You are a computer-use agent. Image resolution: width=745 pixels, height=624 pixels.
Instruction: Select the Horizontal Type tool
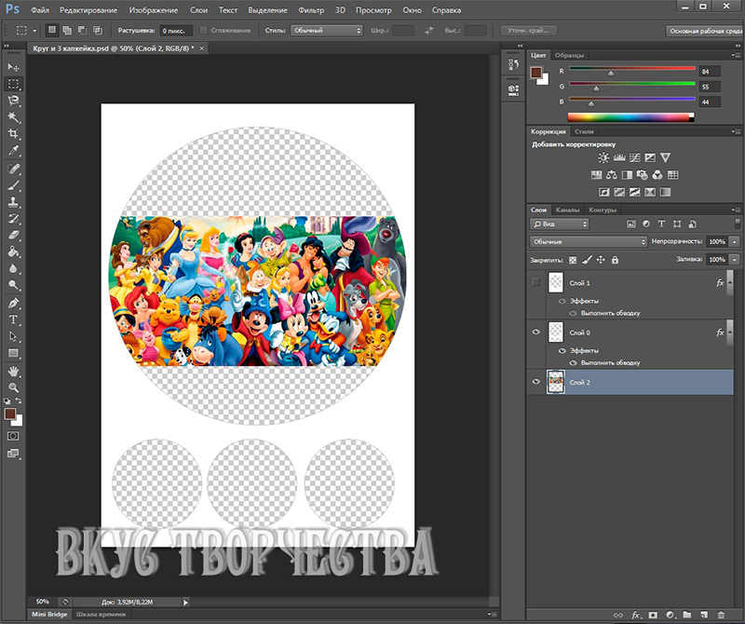(x=13, y=319)
